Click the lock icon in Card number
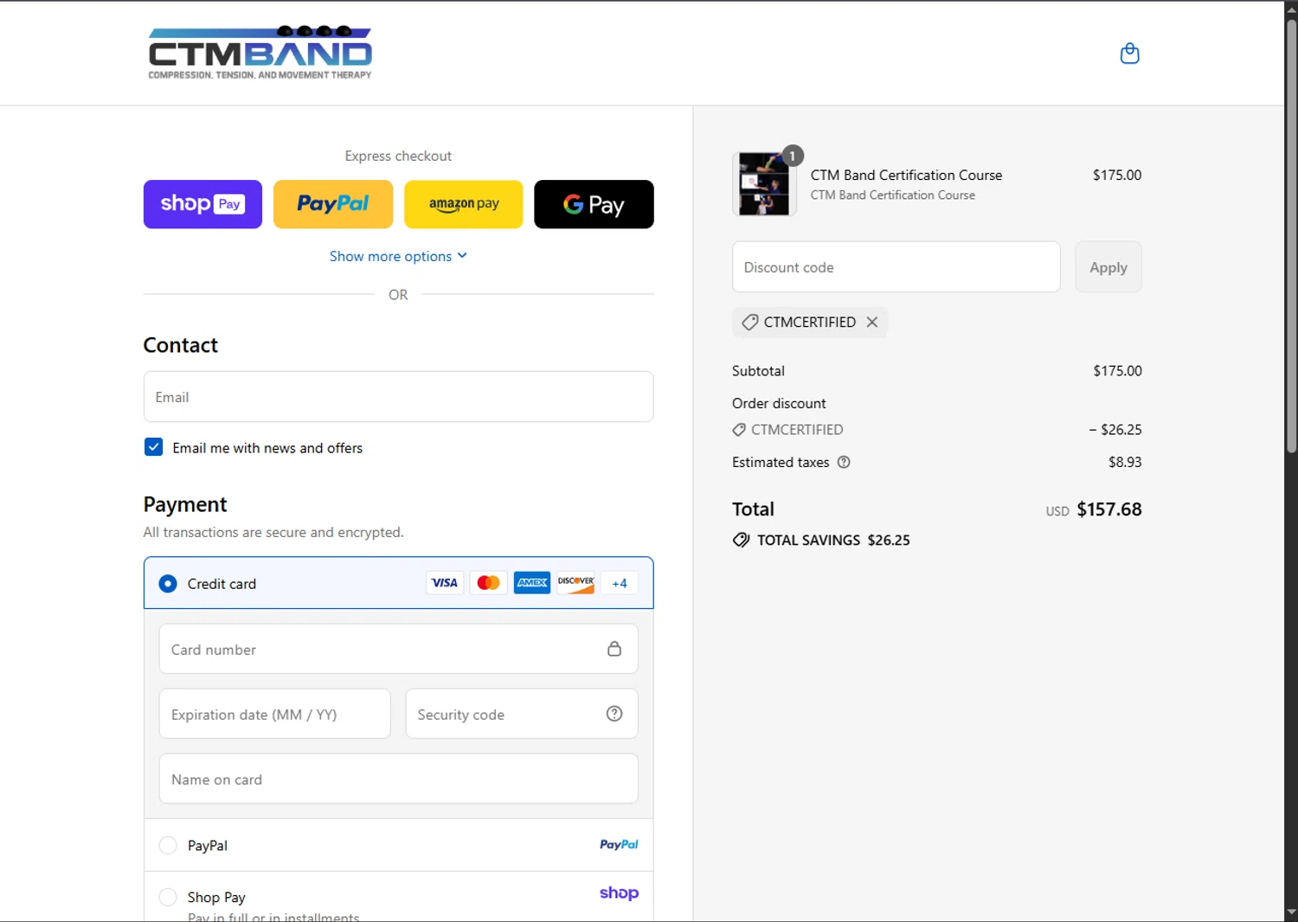Viewport: 1298px width, 922px height. [614, 649]
